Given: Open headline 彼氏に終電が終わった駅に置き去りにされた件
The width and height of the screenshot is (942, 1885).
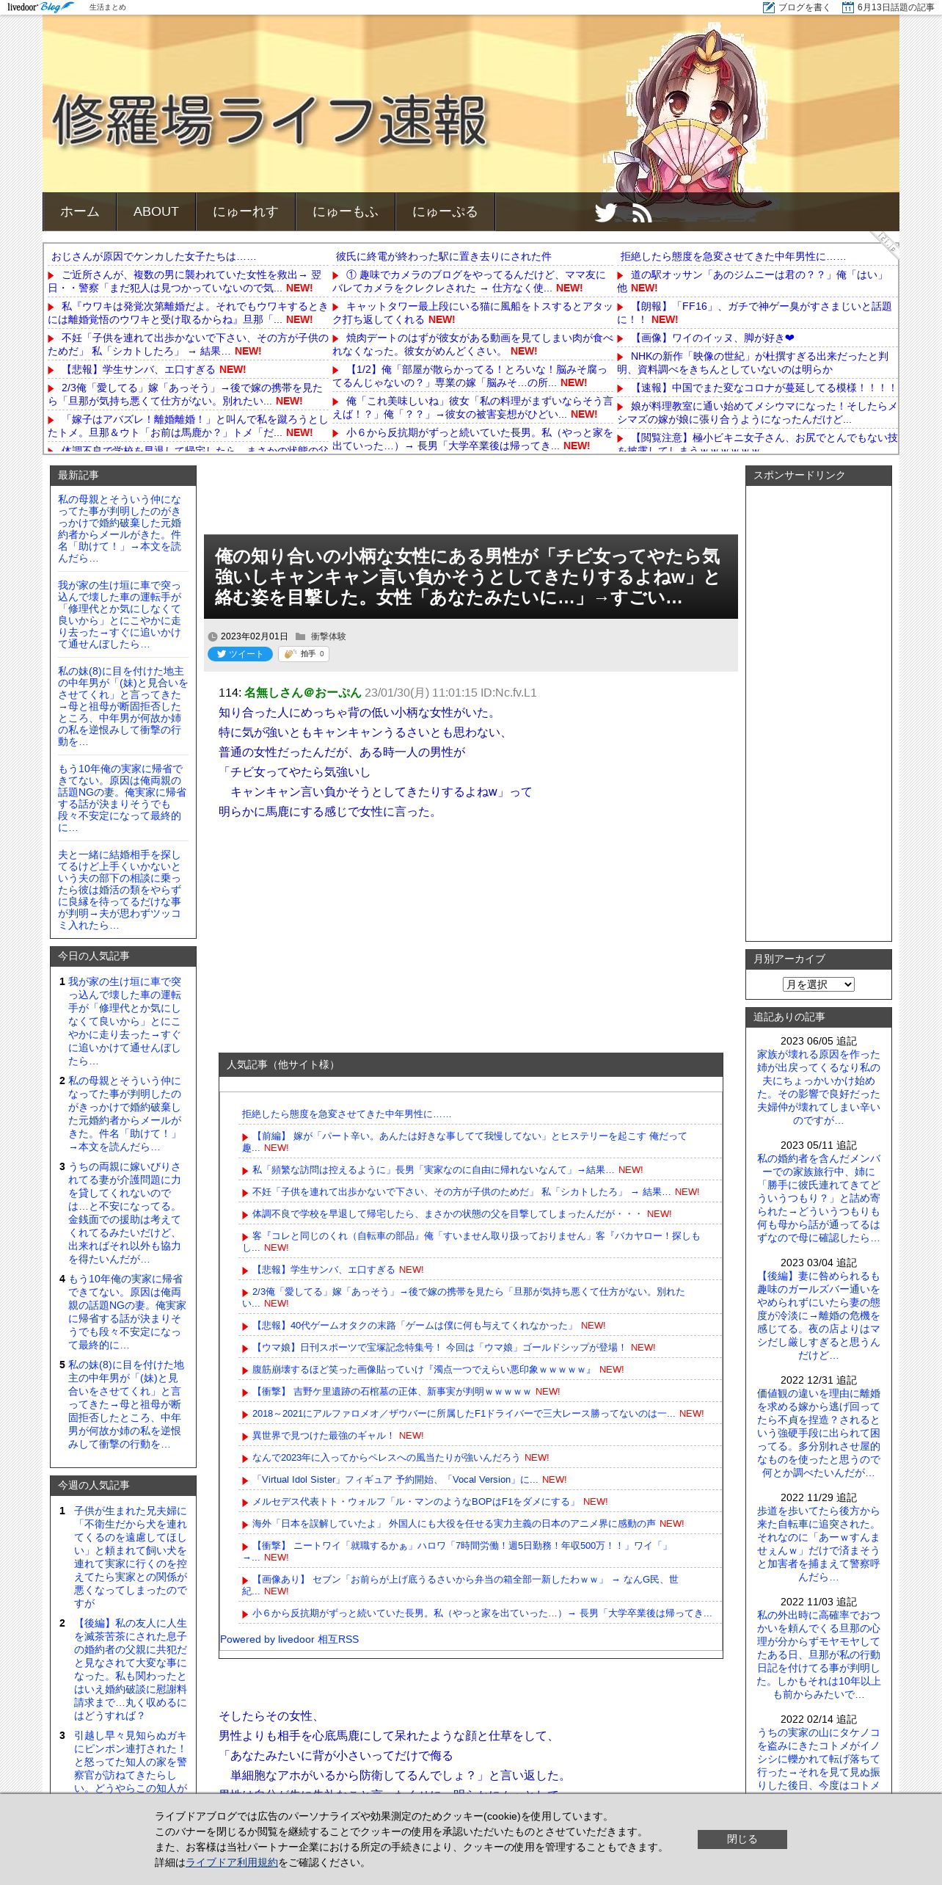Looking at the screenshot, I should tap(443, 256).
